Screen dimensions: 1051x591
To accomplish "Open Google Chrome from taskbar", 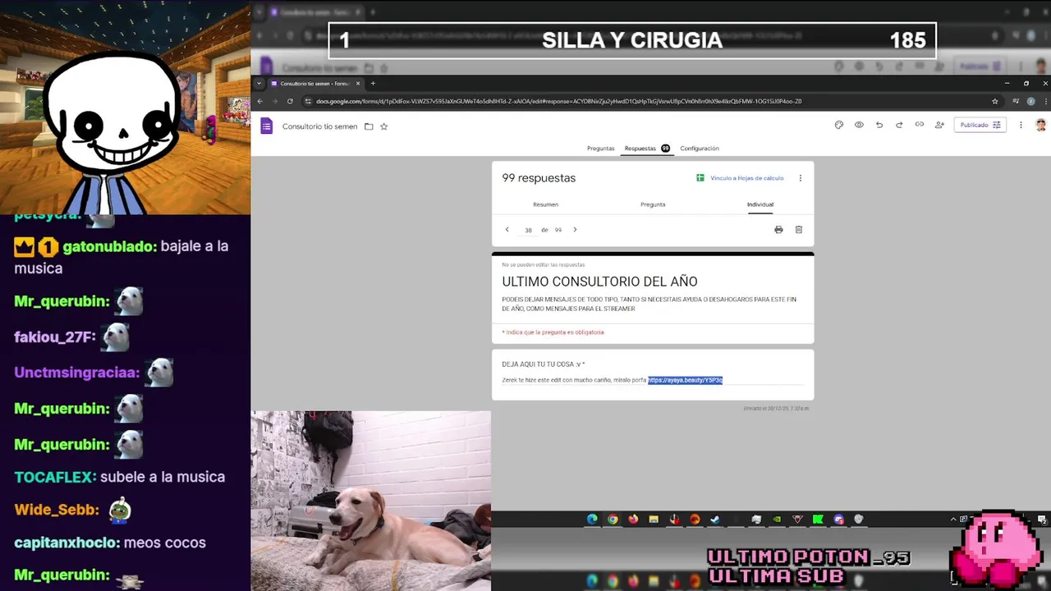I will tap(613, 519).
